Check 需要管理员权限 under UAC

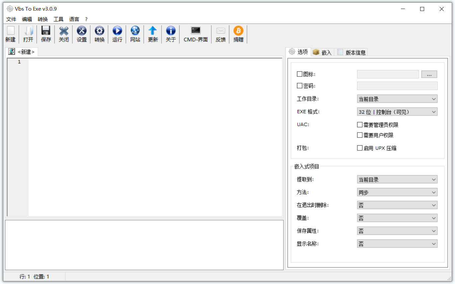point(360,125)
